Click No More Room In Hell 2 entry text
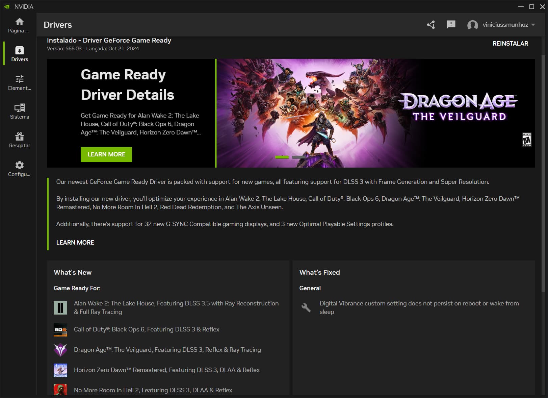This screenshot has width=548, height=398. coord(153,390)
